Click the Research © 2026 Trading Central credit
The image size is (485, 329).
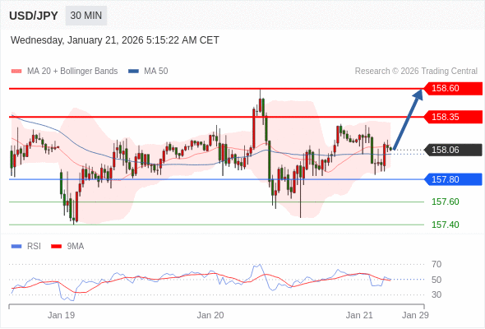tap(416, 72)
